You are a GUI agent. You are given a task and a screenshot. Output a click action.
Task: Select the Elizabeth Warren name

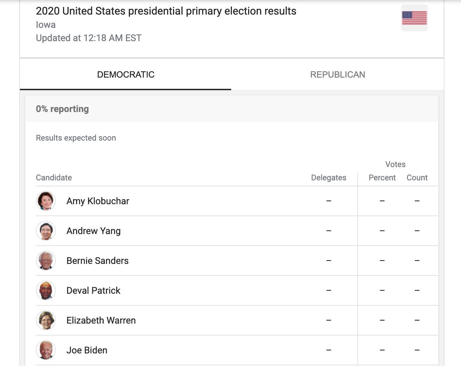pyautogui.click(x=101, y=320)
